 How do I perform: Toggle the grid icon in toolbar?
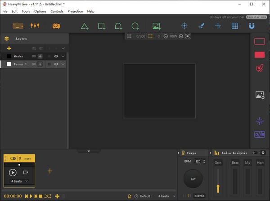coord(234,26)
